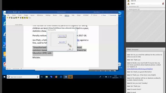
Task: Switch to the Layout tab
Action: pos(32,15)
